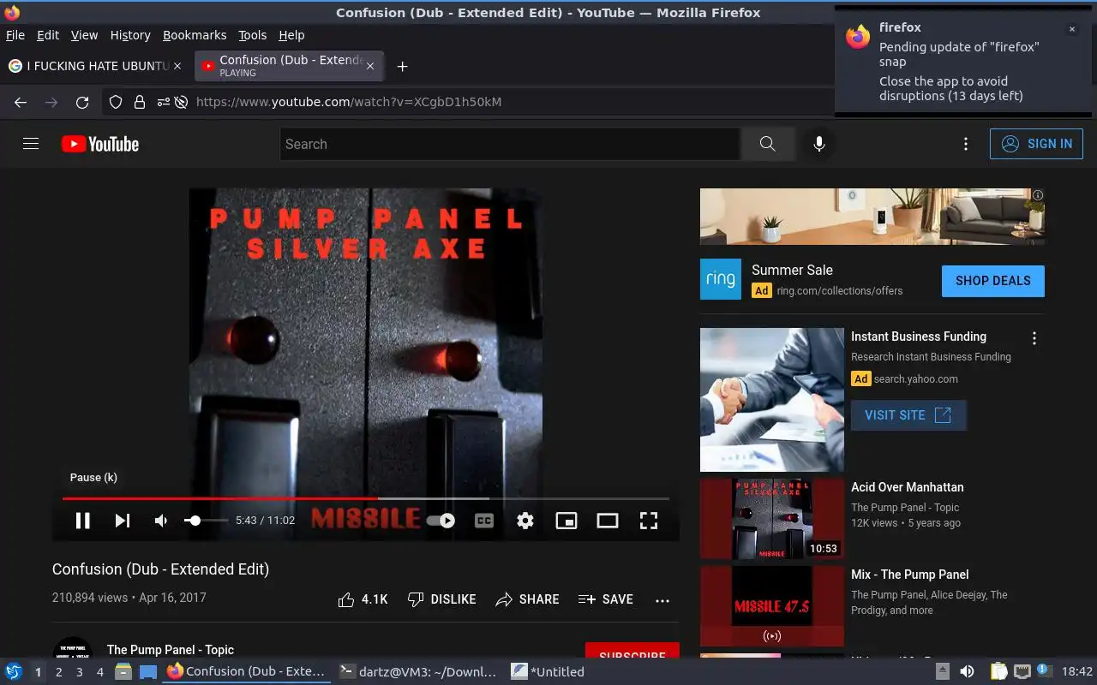1097x685 pixels.
Task: Click the system tray volume icon
Action: tap(967, 671)
